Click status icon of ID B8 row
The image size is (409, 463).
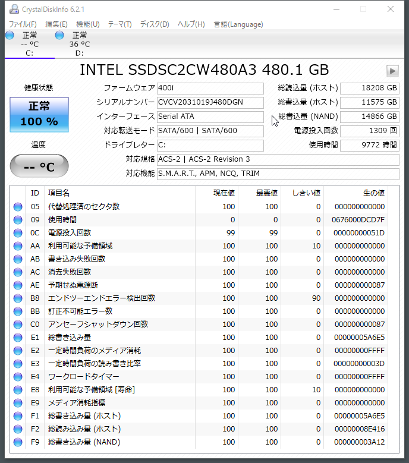coord(18,298)
